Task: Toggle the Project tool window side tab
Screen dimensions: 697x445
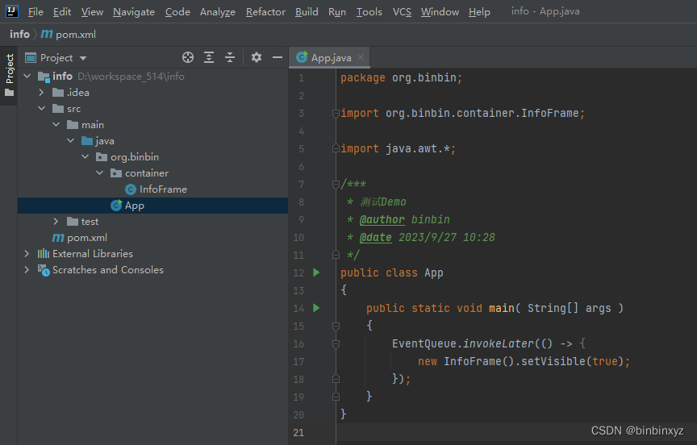Action: coord(9,76)
